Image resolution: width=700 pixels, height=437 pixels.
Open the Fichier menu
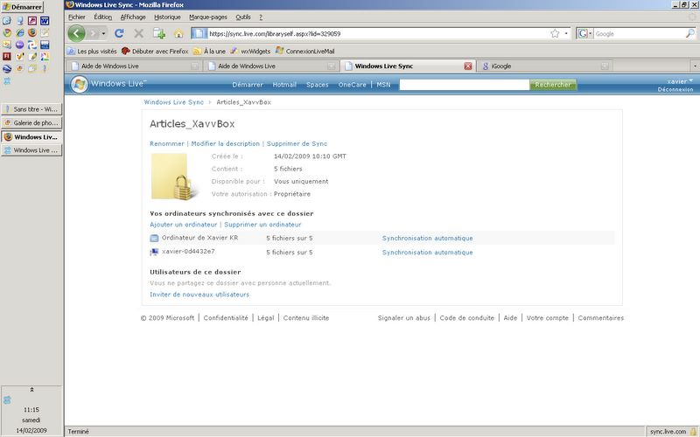(x=77, y=17)
